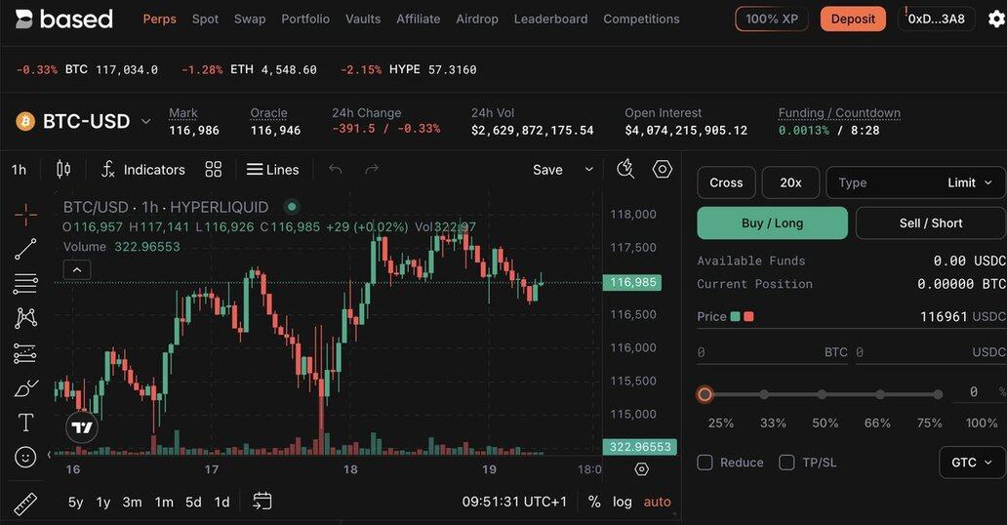
Task: Toggle the log scale option
Action: point(622,502)
